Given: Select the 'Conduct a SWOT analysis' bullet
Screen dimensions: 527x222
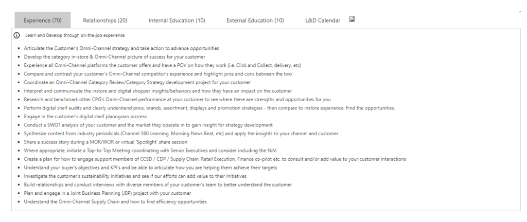Looking at the screenshot, I should (148, 125).
